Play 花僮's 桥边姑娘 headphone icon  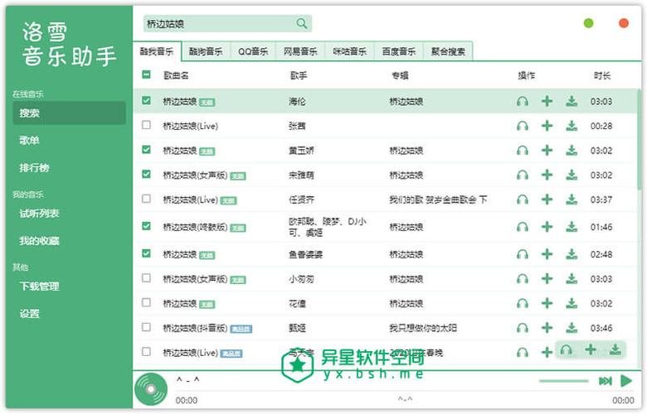point(523,304)
